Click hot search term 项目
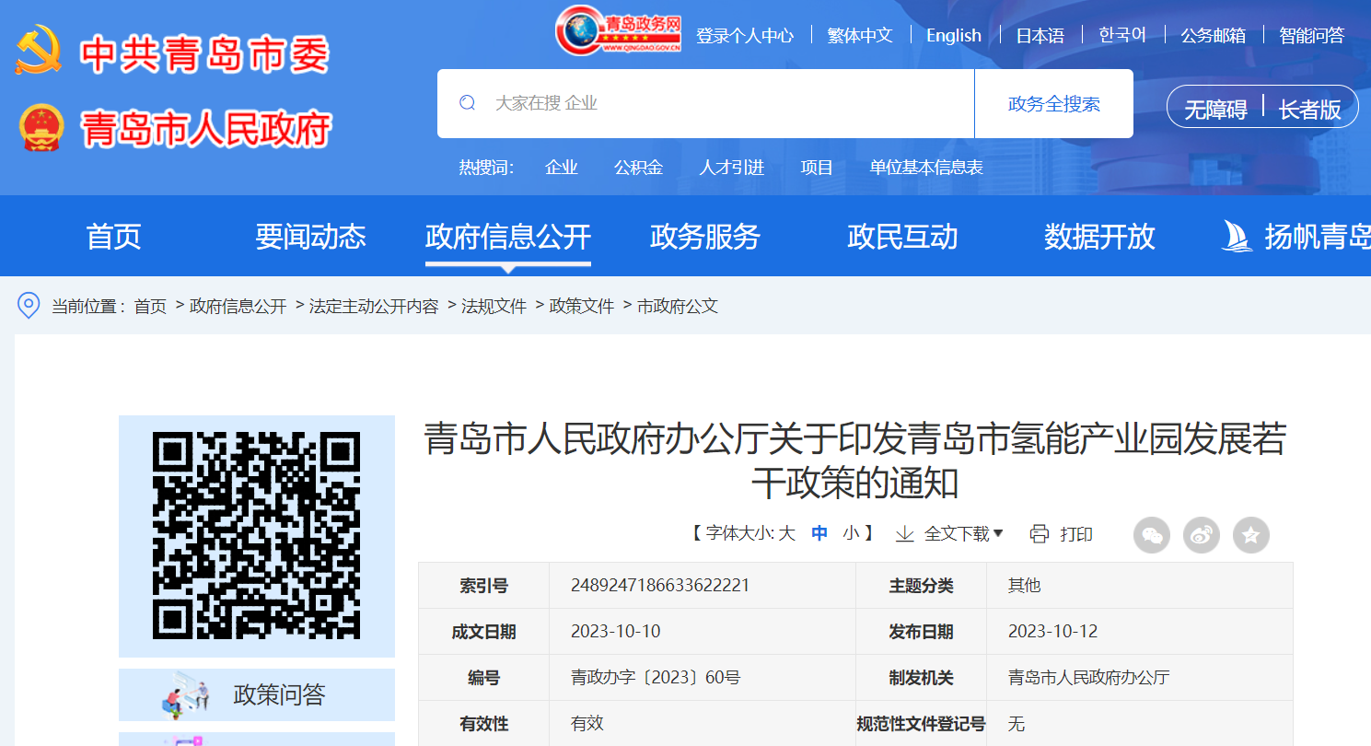 coord(817,168)
